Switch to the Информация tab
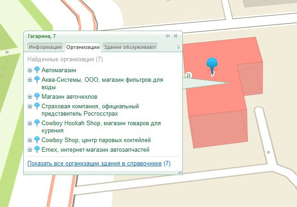 click(45, 47)
